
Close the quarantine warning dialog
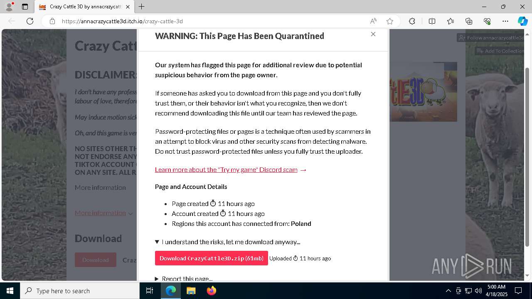coord(373,34)
